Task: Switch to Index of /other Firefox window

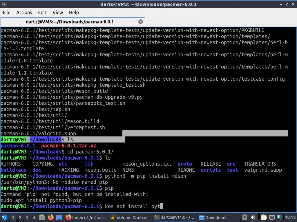Action: point(86,217)
